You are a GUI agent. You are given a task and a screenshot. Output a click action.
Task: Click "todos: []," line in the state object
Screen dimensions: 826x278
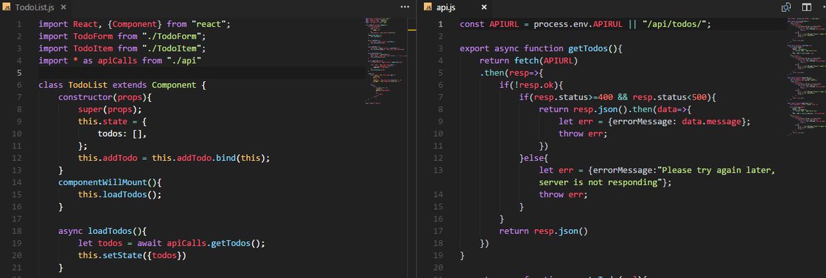pos(123,133)
